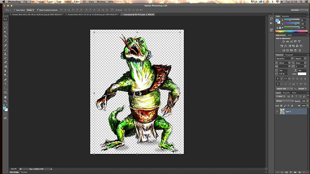The image size is (310, 174).
Task: Select the Lasso tool
Action: coord(5,28)
